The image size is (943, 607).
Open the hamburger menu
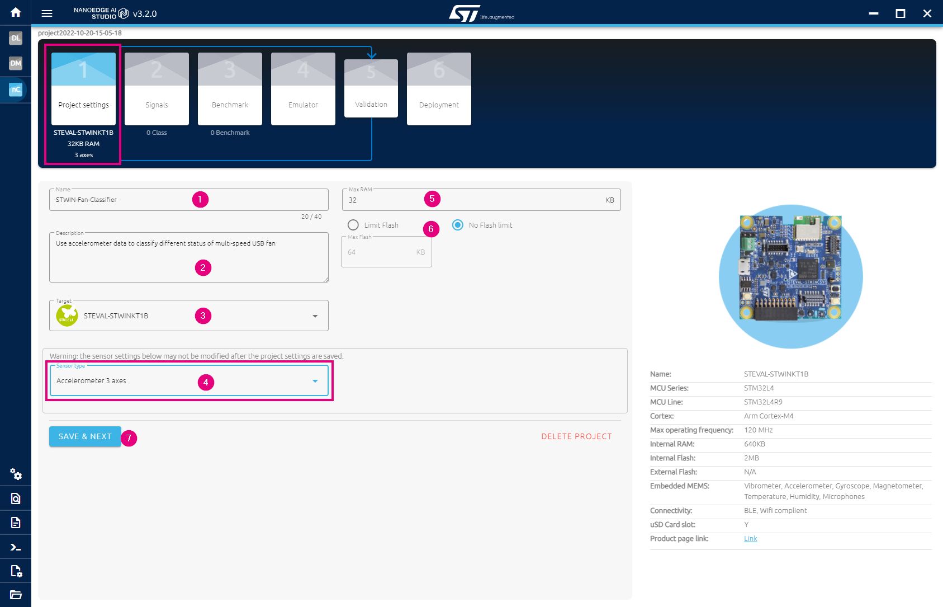[47, 13]
